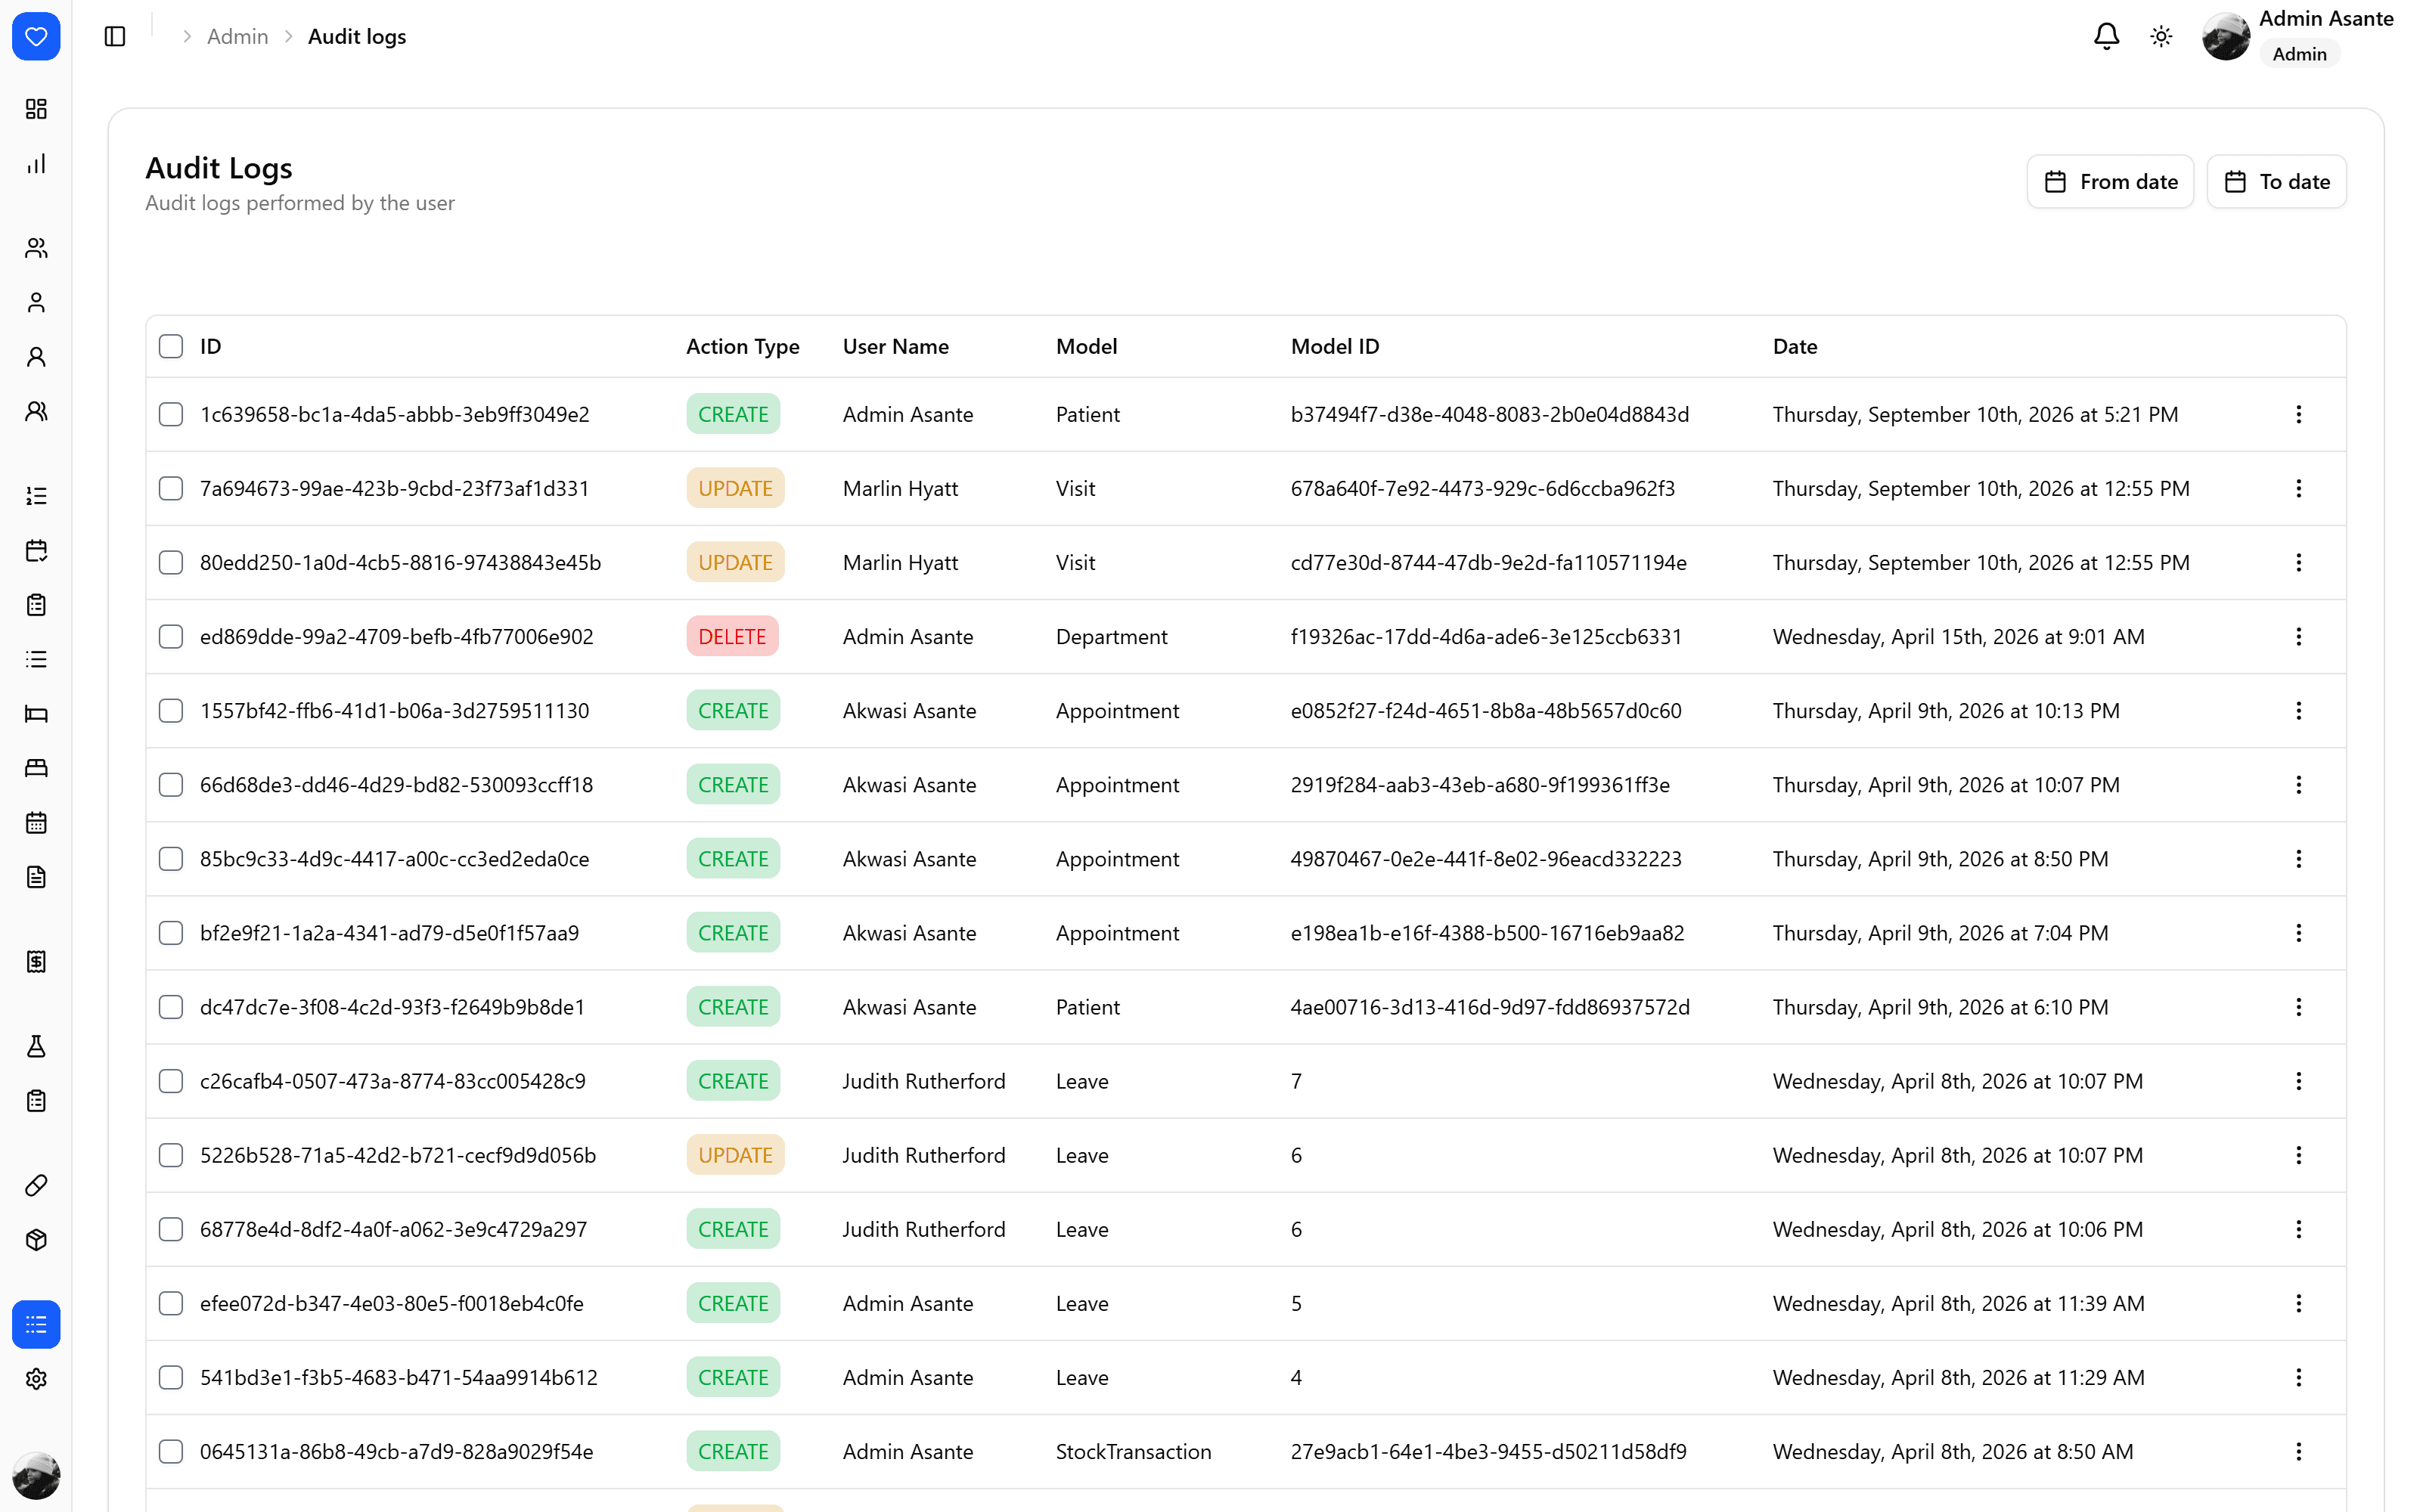The height and width of the screenshot is (1512, 2420).
Task: Click 'Judith Rutherford' in row 68778e4d-8df2
Action: pos(924,1229)
